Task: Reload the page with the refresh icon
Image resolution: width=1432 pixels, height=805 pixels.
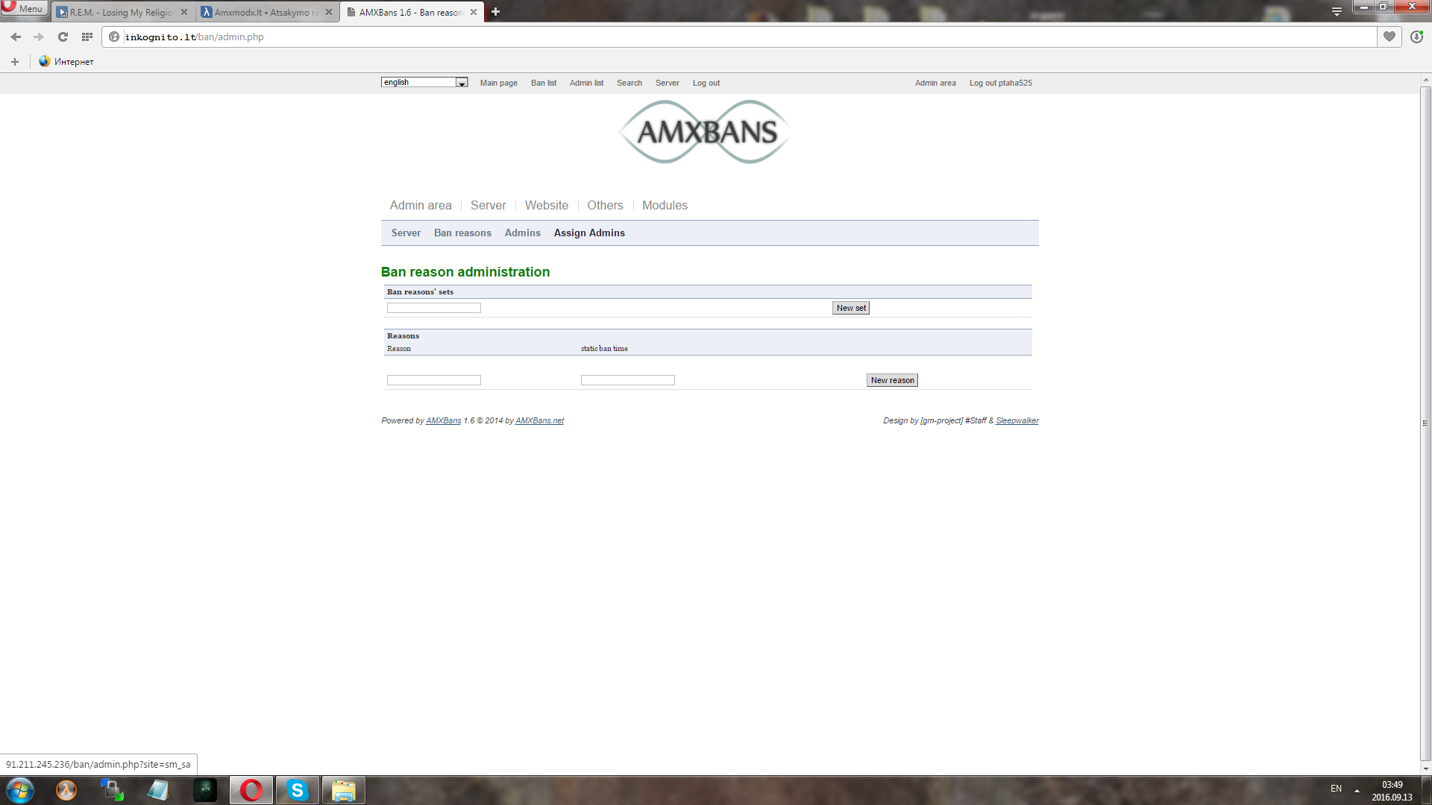Action: [63, 37]
